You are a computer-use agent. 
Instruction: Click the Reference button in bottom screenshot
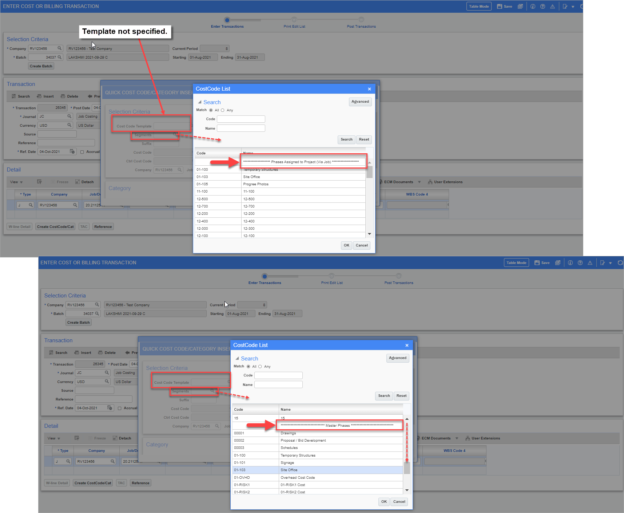point(140,483)
